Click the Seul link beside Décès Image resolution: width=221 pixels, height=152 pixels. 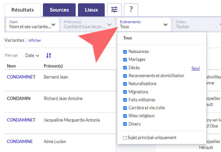[196, 69]
